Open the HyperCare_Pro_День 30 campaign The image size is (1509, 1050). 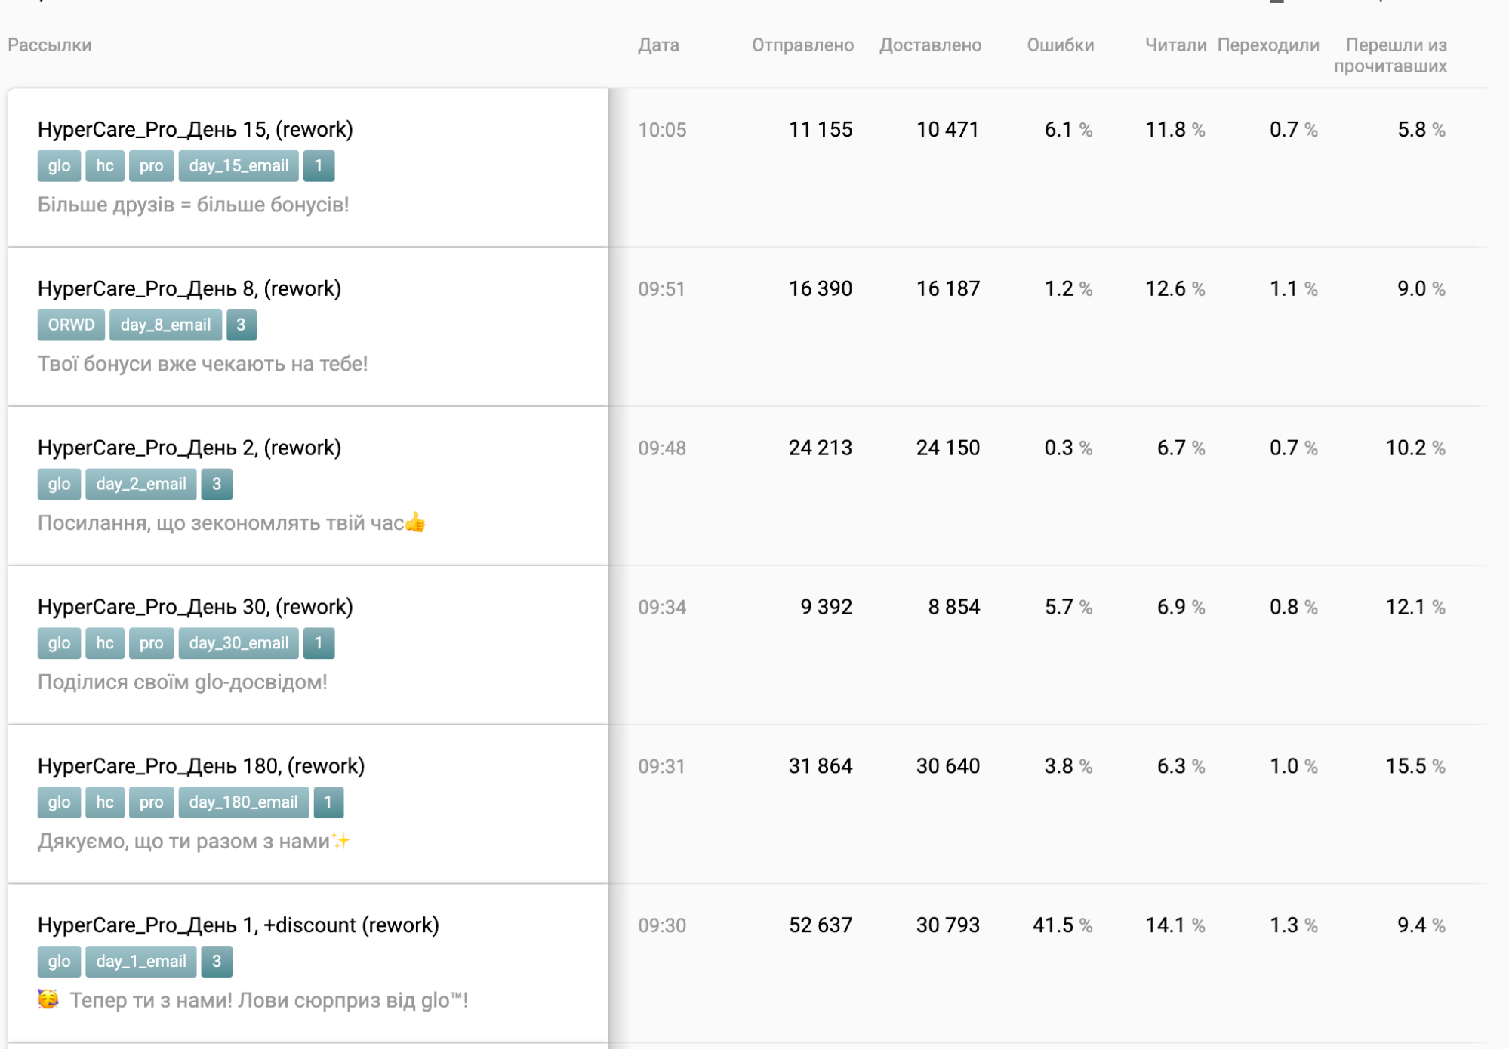[195, 608]
